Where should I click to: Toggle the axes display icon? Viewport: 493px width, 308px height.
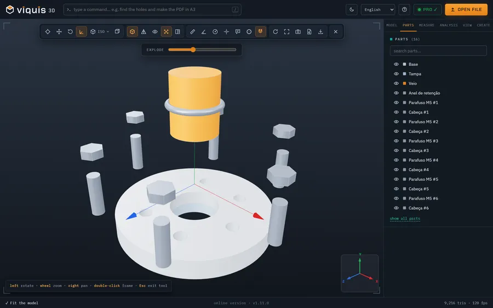[x=82, y=32]
